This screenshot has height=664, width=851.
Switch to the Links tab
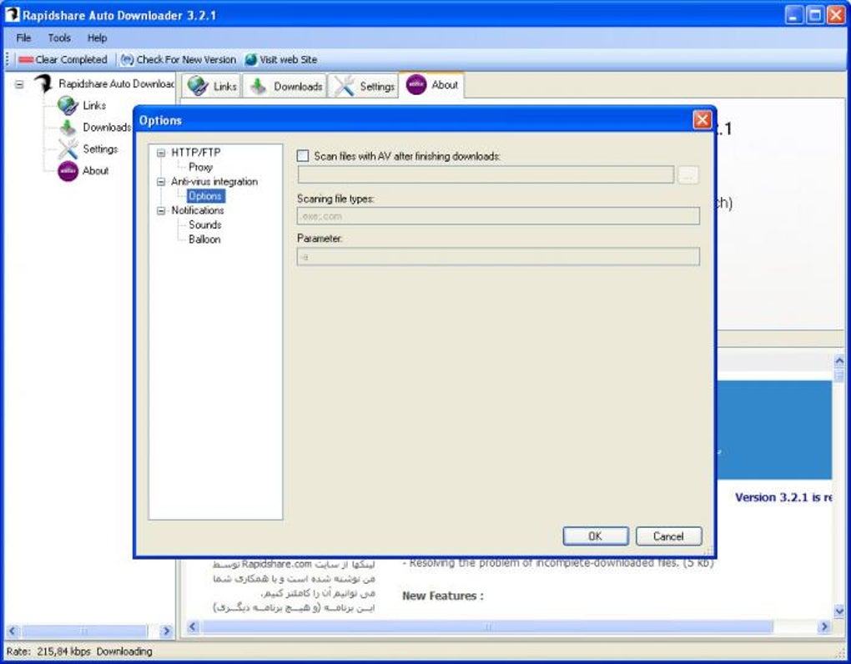(212, 86)
